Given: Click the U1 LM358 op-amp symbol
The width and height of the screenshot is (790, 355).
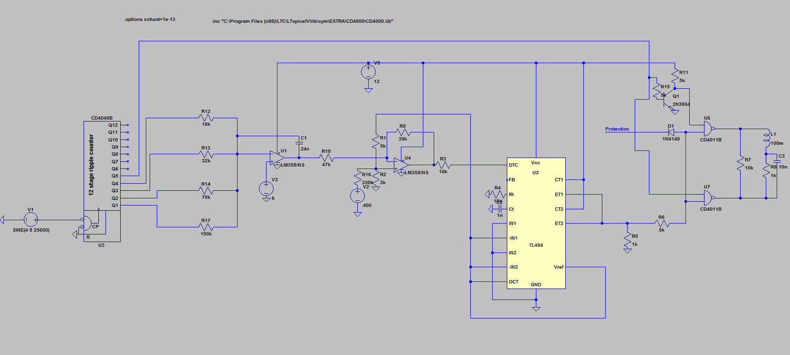Looking at the screenshot, I should pyautogui.click(x=277, y=158).
